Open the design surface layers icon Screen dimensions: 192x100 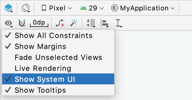pos(8,8)
